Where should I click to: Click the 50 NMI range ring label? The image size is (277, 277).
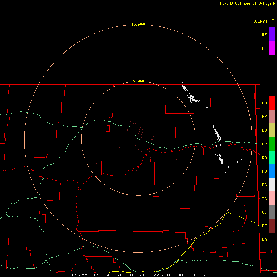coord(138,81)
